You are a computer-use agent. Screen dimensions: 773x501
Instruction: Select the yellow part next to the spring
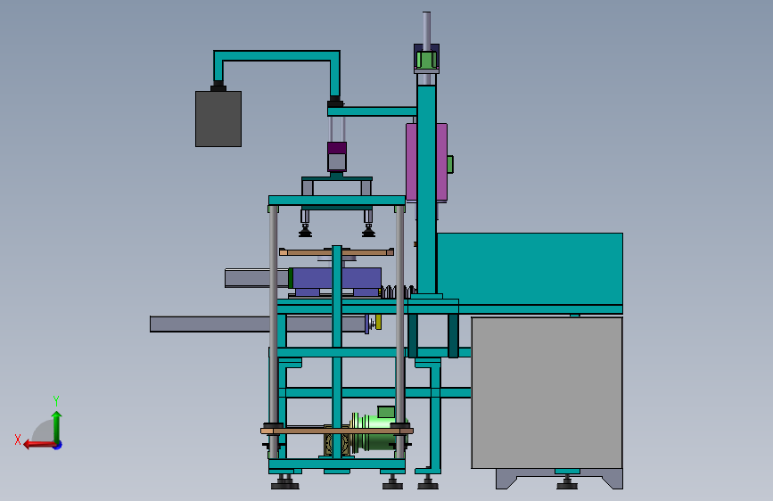(x=378, y=323)
